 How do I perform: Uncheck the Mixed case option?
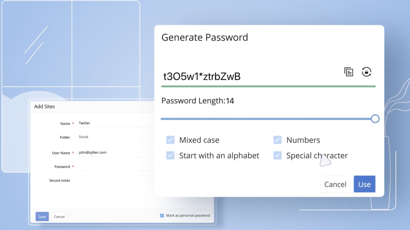click(x=170, y=140)
